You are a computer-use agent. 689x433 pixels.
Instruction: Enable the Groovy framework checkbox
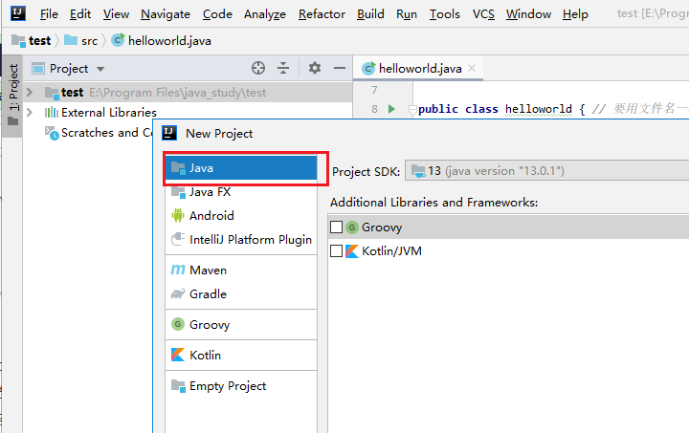(x=336, y=227)
